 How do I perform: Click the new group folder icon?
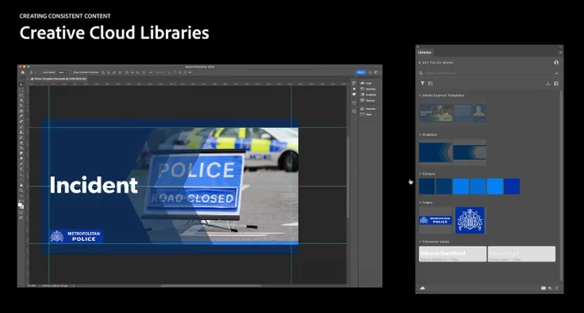point(544,288)
